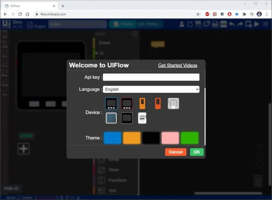272x200 pixels.
Task: Pick the green theme swatch
Action: (x=190, y=138)
